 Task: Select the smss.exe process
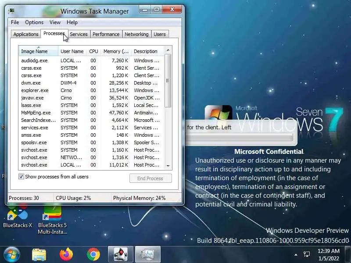point(91,135)
